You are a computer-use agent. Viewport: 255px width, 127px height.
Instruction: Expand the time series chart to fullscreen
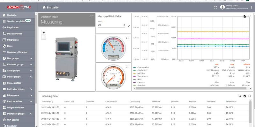click(x=250, y=17)
